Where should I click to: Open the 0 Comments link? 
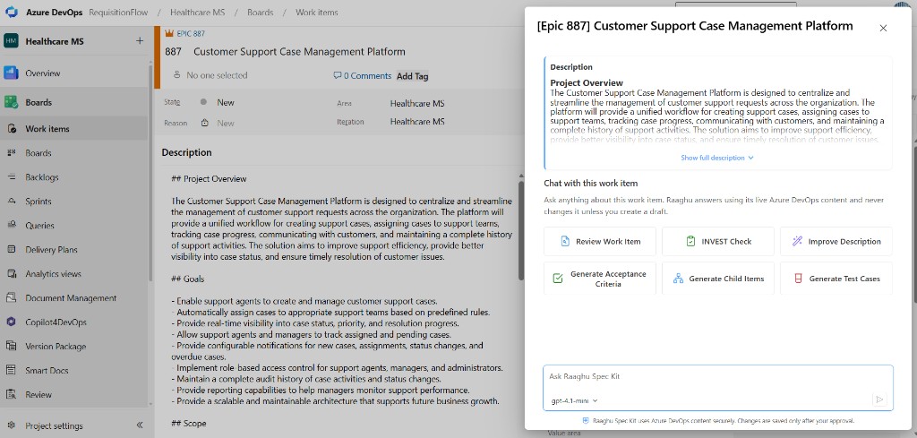click(362, 76)
